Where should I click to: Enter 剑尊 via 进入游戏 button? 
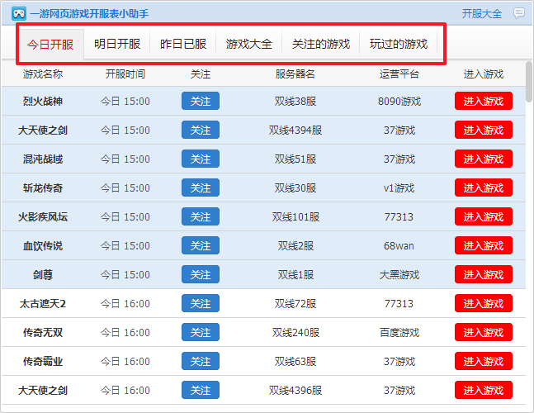tap(484, 275)
